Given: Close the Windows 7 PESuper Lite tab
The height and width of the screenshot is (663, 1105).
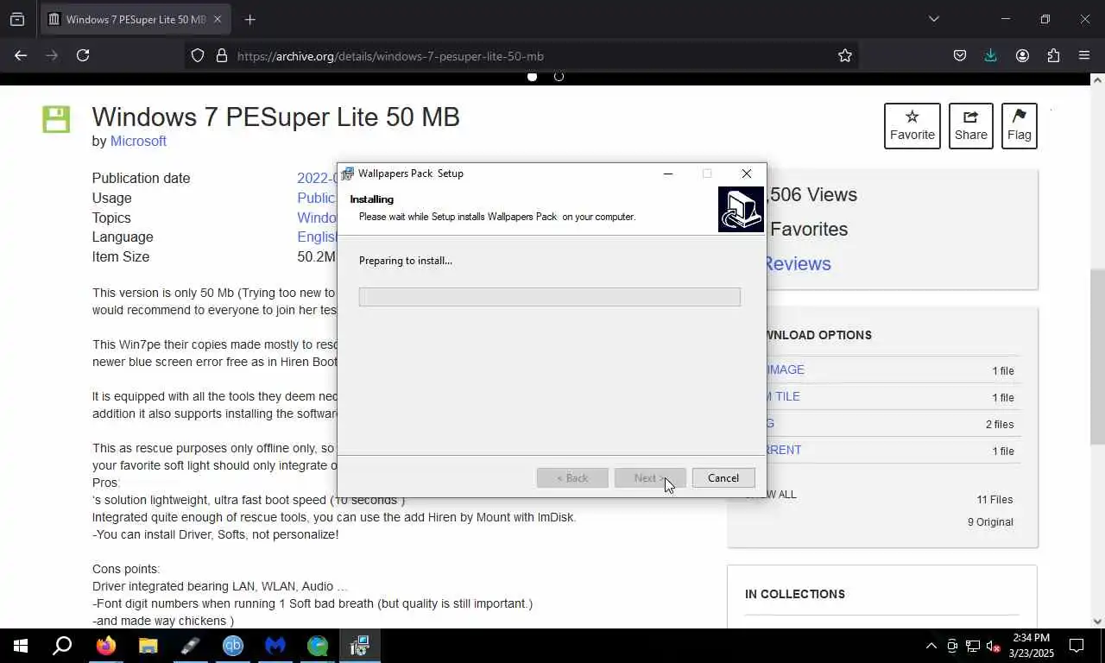Looking at the screenshot, I should pyautogui.click(x=217, y=19).
